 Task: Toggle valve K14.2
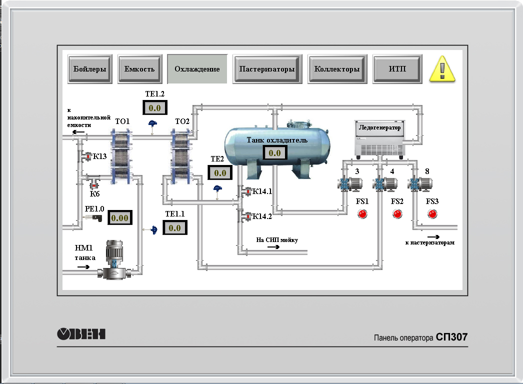[246, 216]
